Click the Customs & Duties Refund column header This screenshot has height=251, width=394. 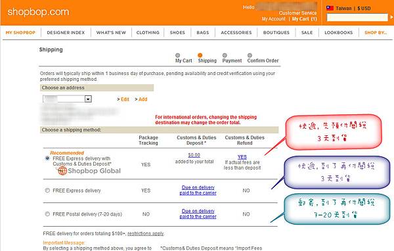tap(244, 141)
